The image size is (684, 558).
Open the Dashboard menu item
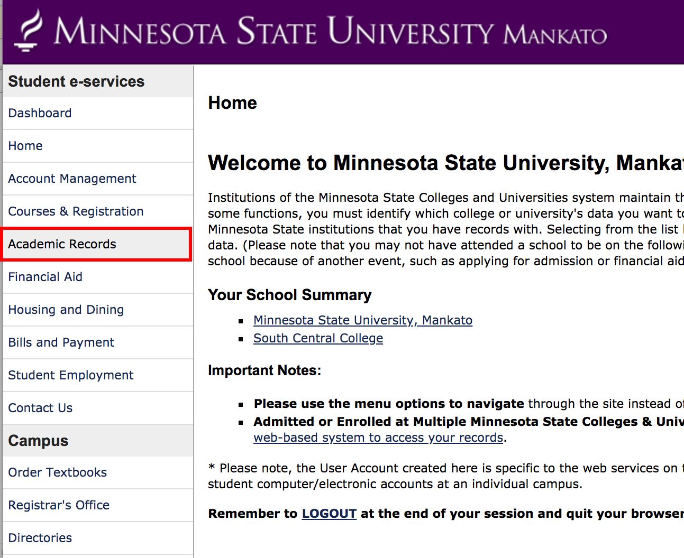point(40,113)
